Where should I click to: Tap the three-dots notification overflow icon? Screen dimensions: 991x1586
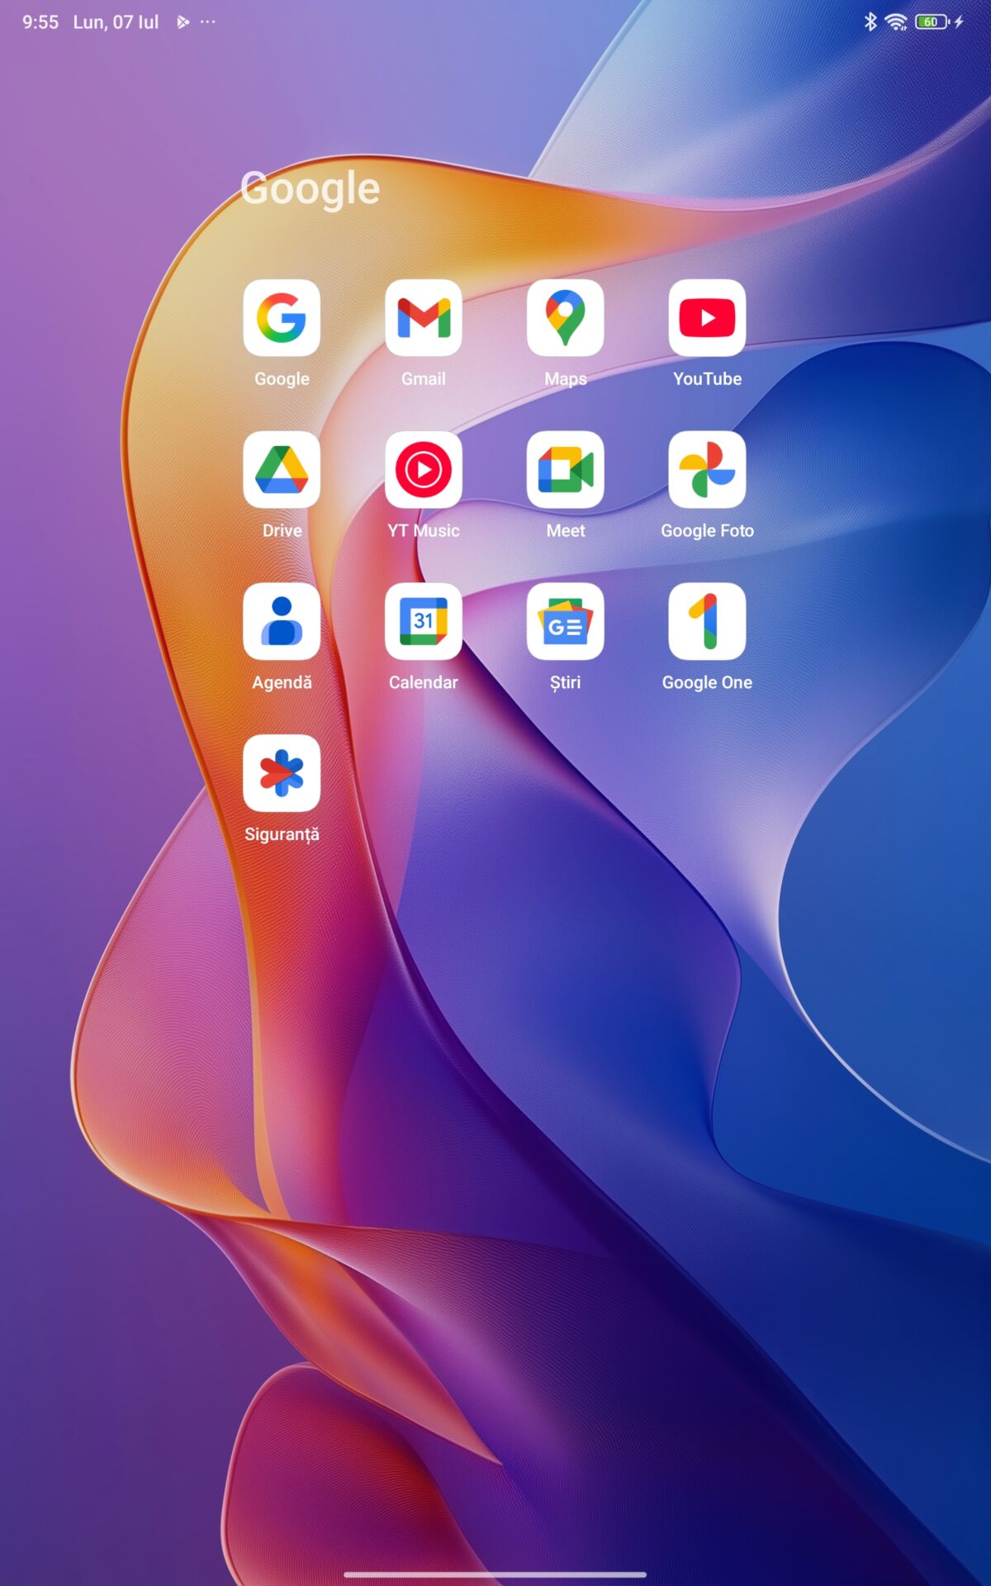pos(208,22)
